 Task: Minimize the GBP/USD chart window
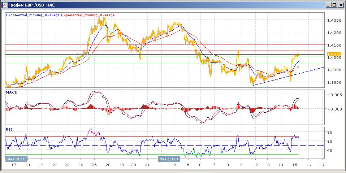328,5
